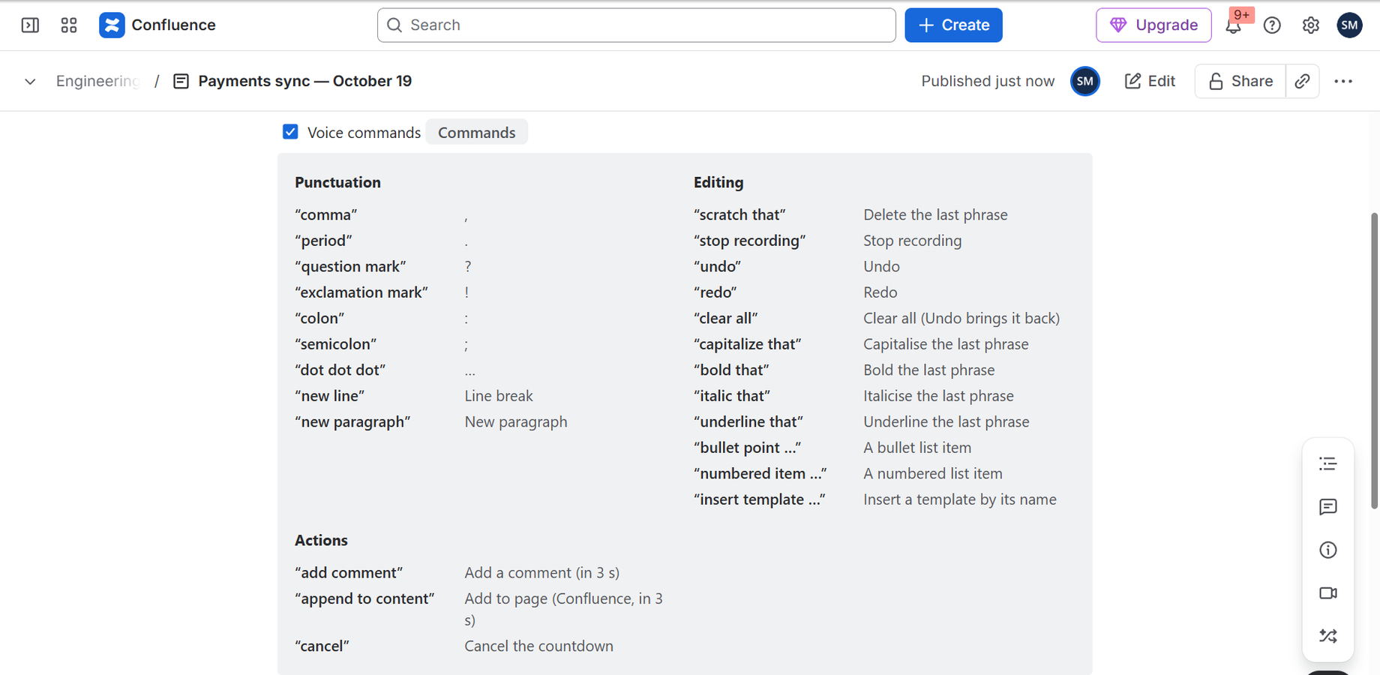The height and width of the screenshot is (675, 1380).
Task: Open more actions ellipsis menu
Action: [1343, 81]
